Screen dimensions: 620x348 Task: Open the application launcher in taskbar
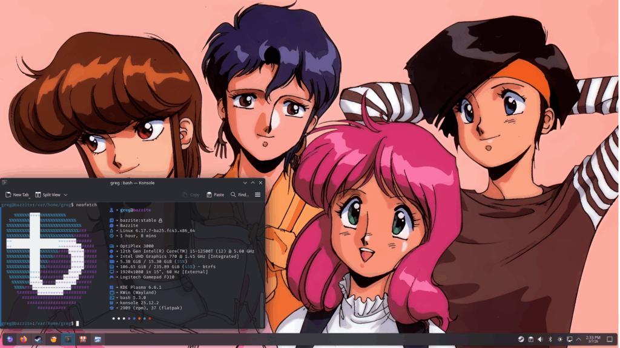coord(10,340)
